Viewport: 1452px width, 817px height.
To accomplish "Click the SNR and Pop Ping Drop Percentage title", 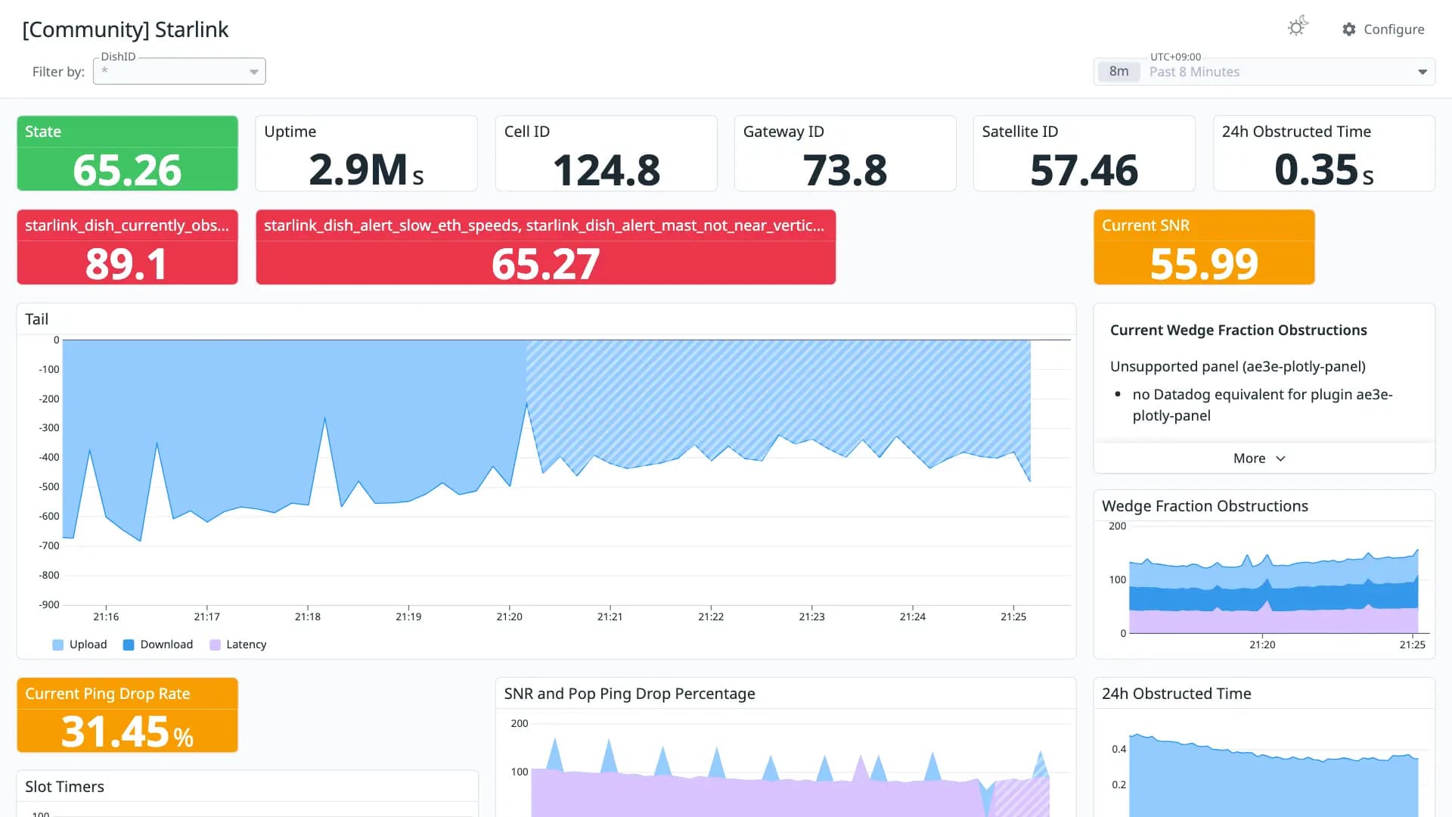I will click(629, 694).
